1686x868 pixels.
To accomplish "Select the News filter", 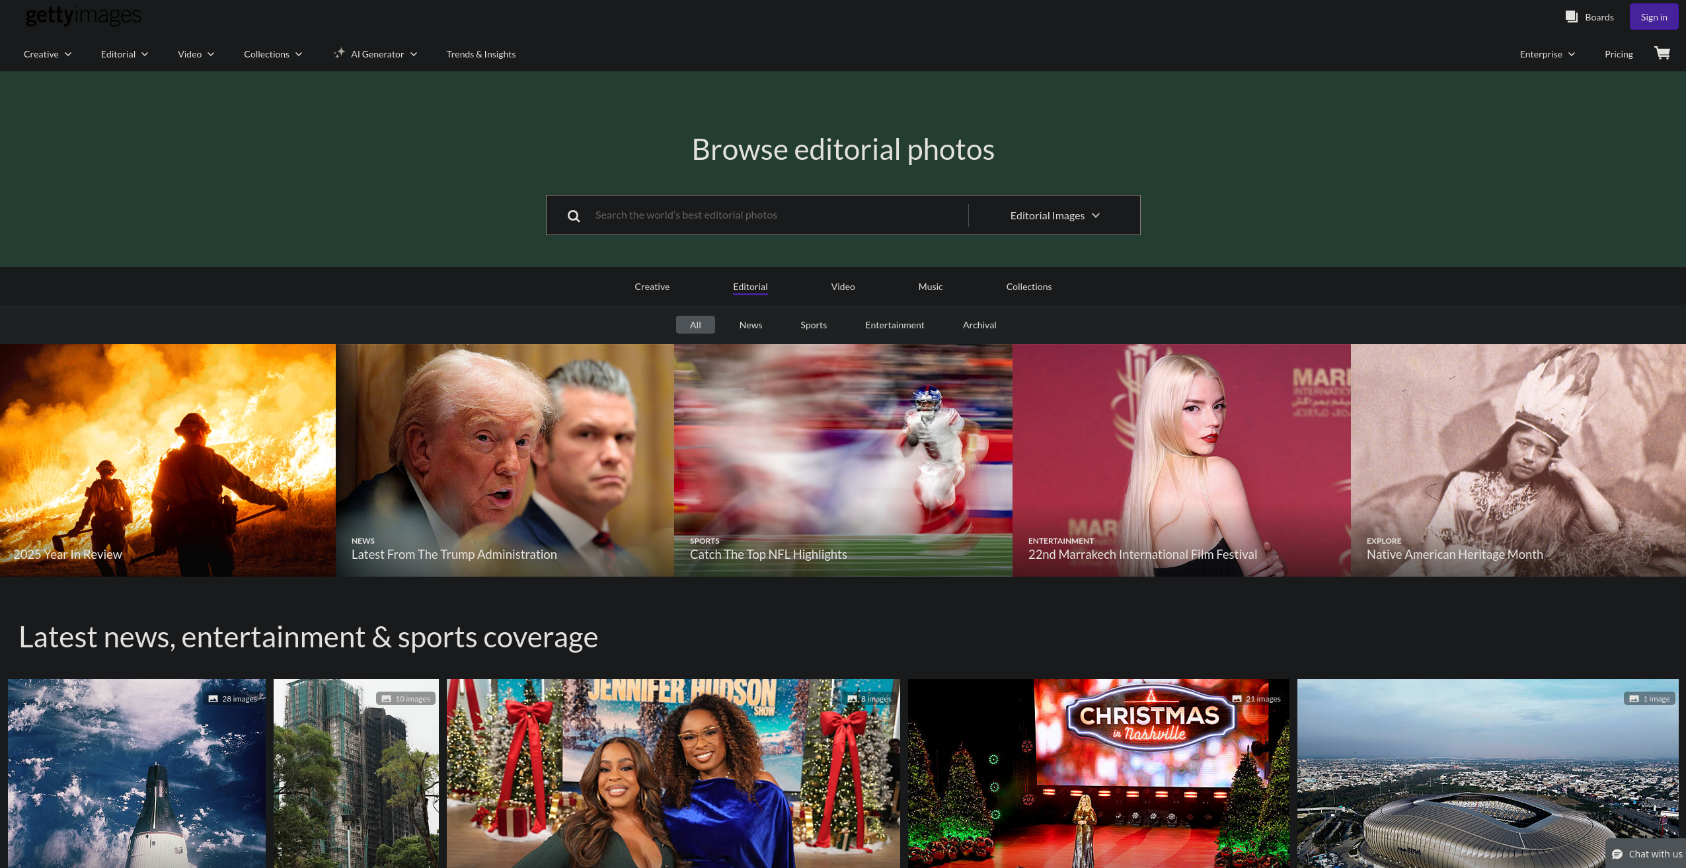I will tap(750, 325).
